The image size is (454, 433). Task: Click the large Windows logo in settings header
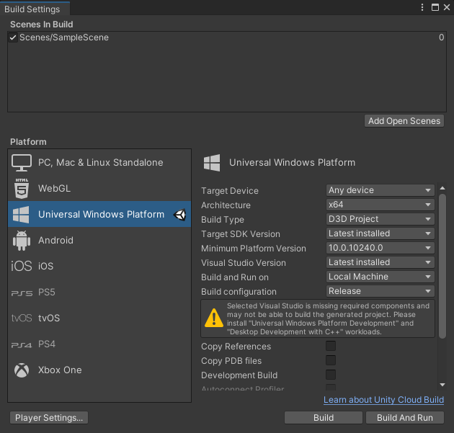212,163
